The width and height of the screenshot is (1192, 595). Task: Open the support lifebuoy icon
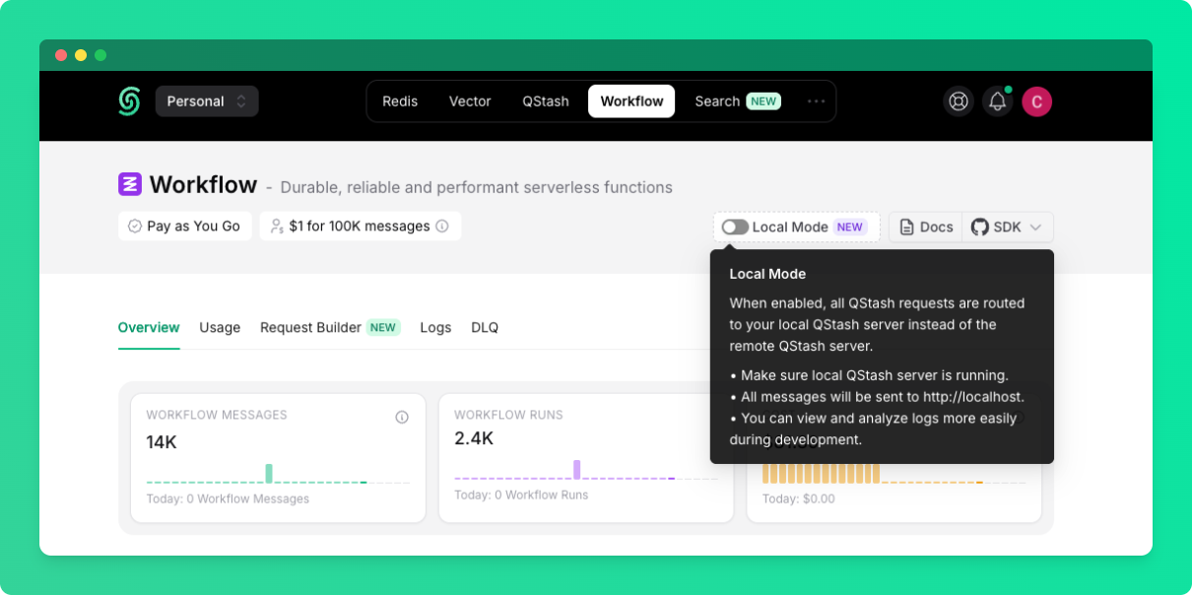point(958,101)
